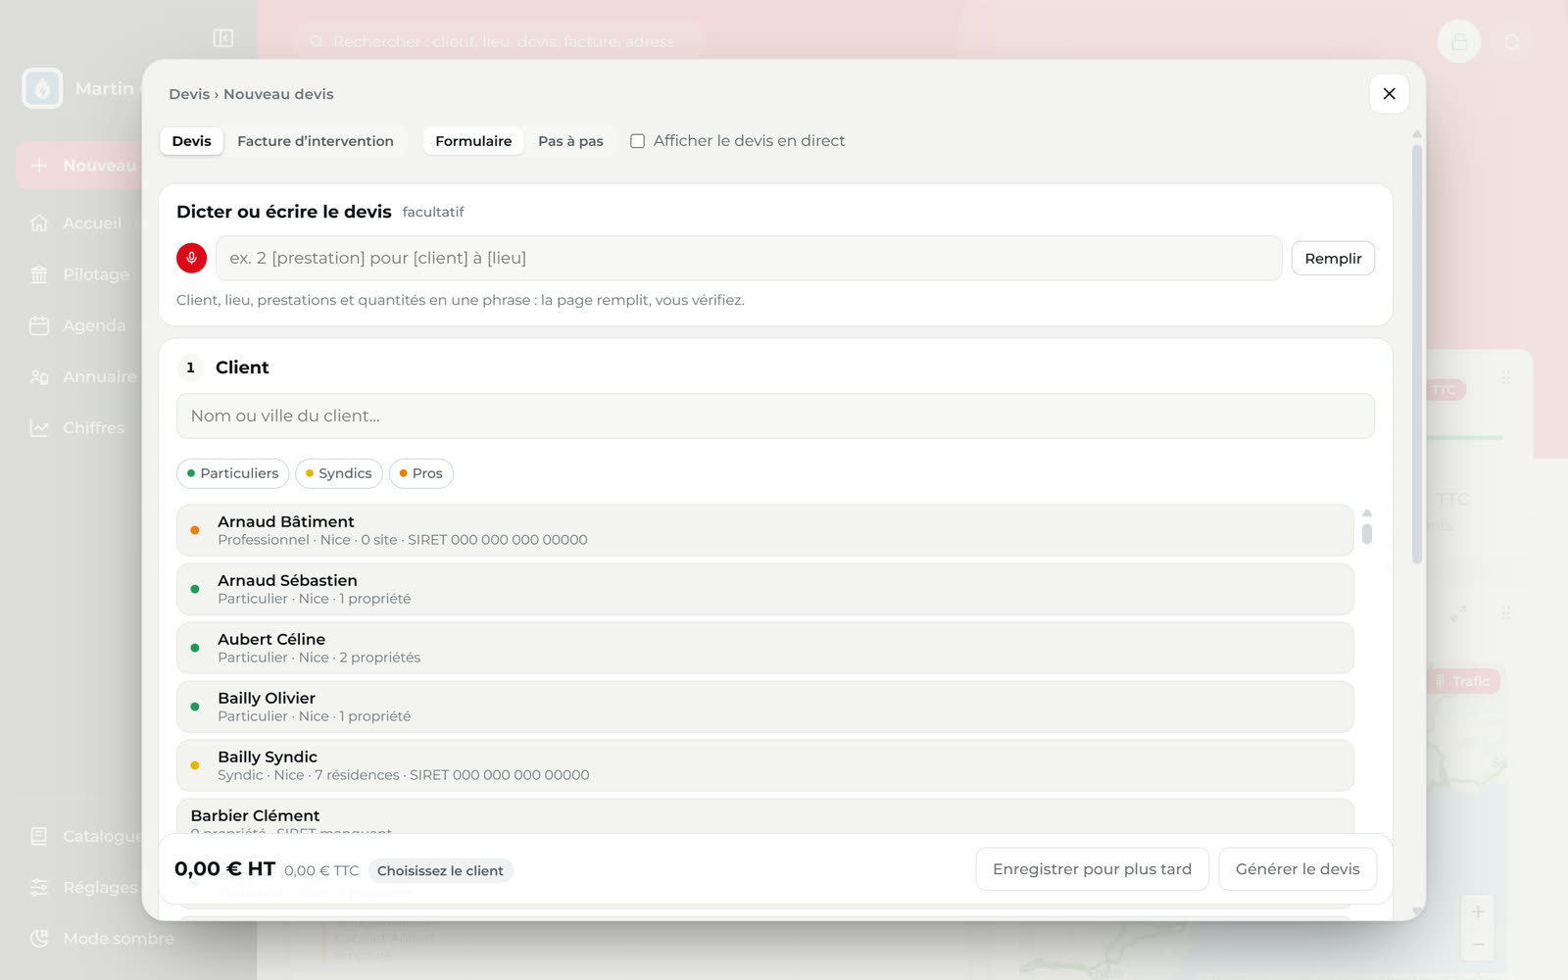Focus the Nom ou ville du client field
This screenshot has width=1568, height=980.
pos(775,416)
